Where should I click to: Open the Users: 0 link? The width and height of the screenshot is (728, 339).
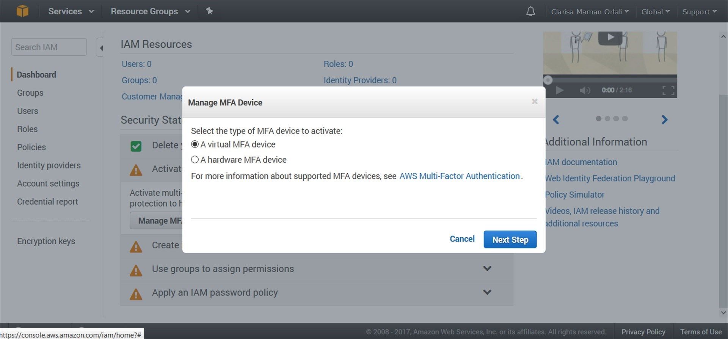(x=136, y=64)
